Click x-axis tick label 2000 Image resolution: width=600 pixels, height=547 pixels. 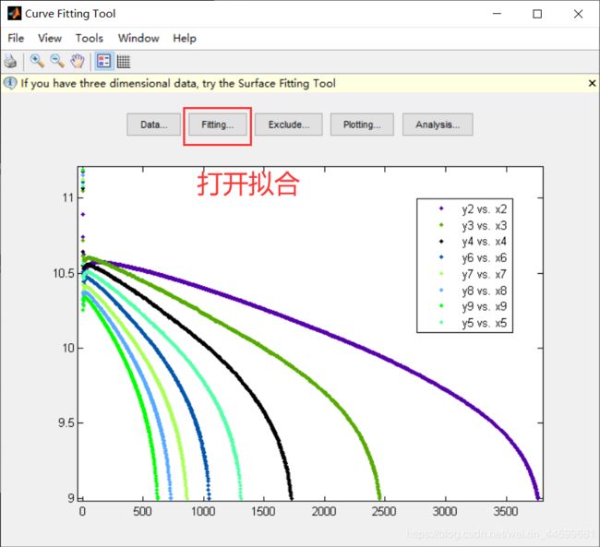(324, 512)
